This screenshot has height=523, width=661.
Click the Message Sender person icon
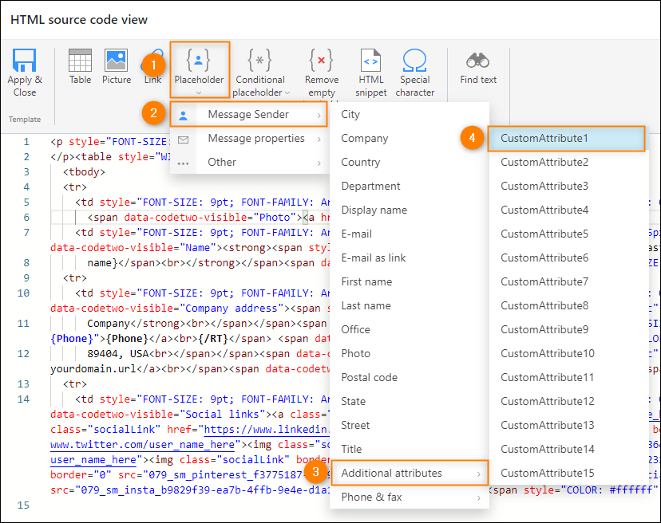click(183, 116)
